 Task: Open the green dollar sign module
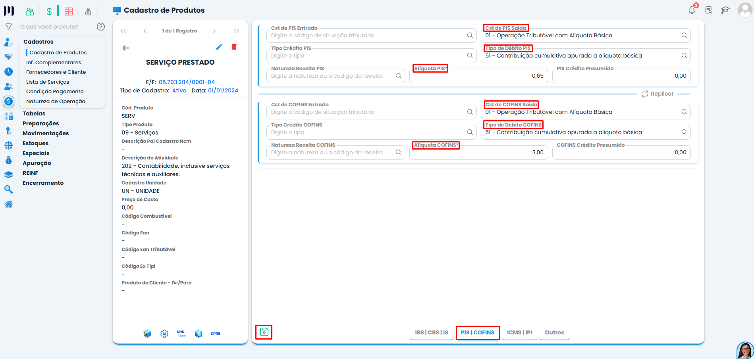49,12
